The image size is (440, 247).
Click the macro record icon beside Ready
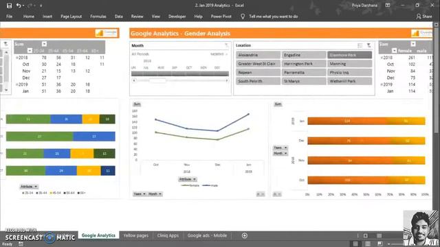tap(21, 244)
